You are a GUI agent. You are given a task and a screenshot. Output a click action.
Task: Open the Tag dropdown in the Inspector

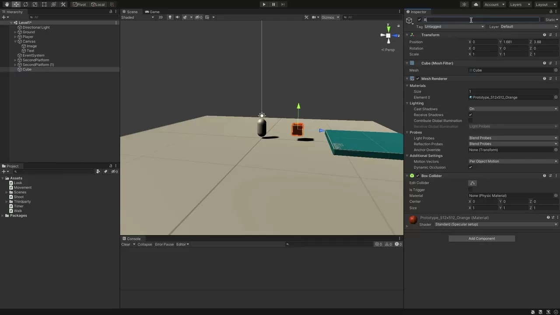click(x=454, y=26)
